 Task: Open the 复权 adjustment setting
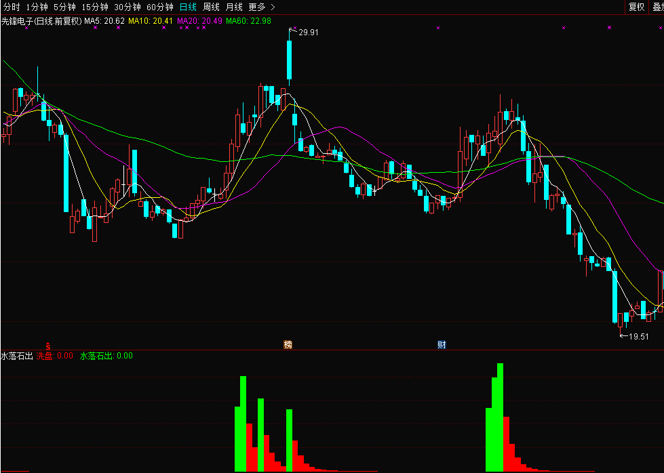click(x=636, y=7)
